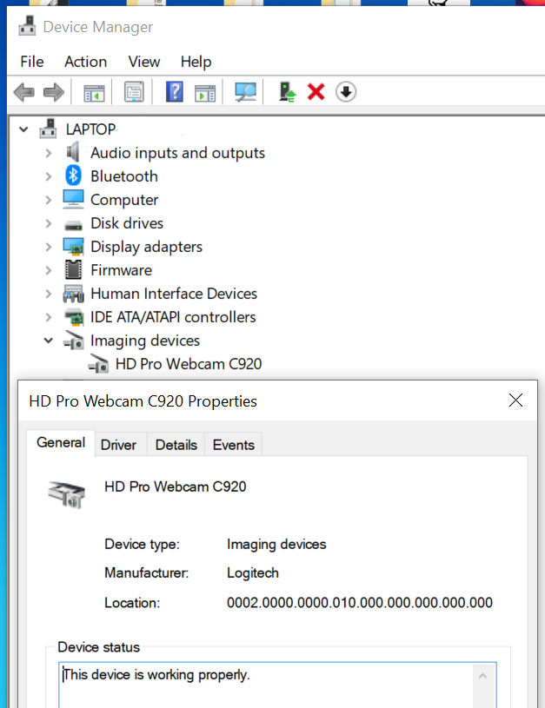Screen dimensions: 545x708
Task: Click the Location value 0002.0000.0000.010
Action: (360, 603)
